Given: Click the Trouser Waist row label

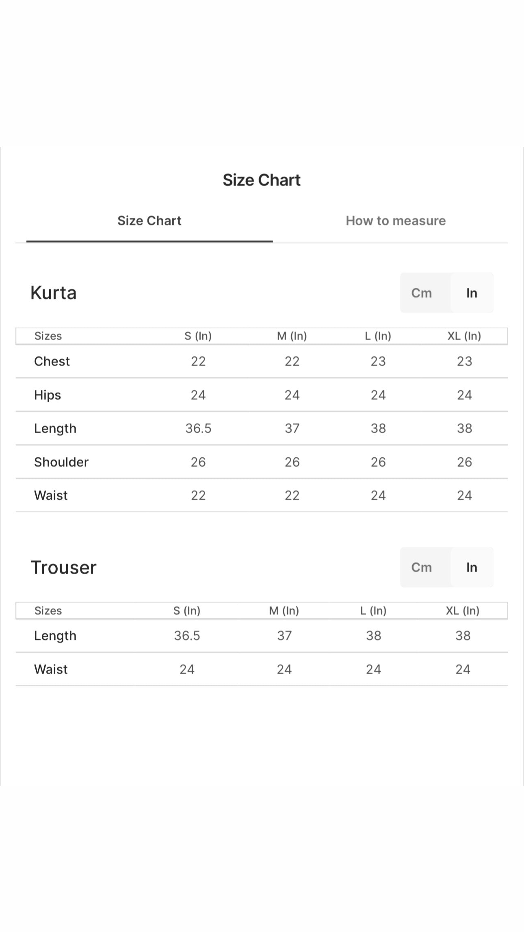Looking at the screenshot, I should [51, 669].
